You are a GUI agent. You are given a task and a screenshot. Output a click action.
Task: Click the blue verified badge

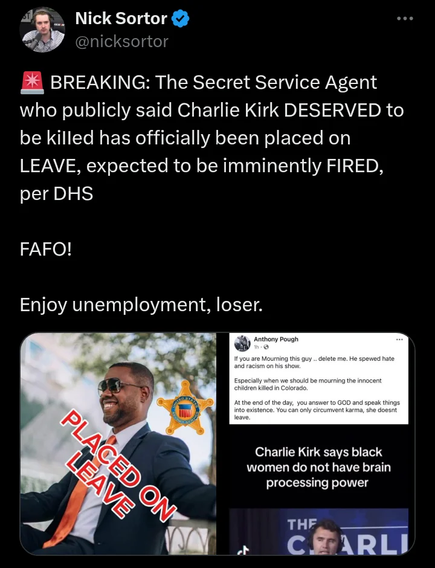180,19
